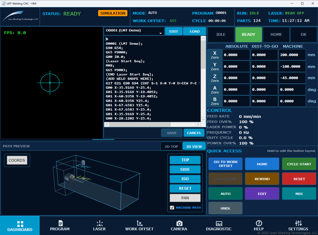
Task: Open the Program document icon
Action: click(60, 223)
